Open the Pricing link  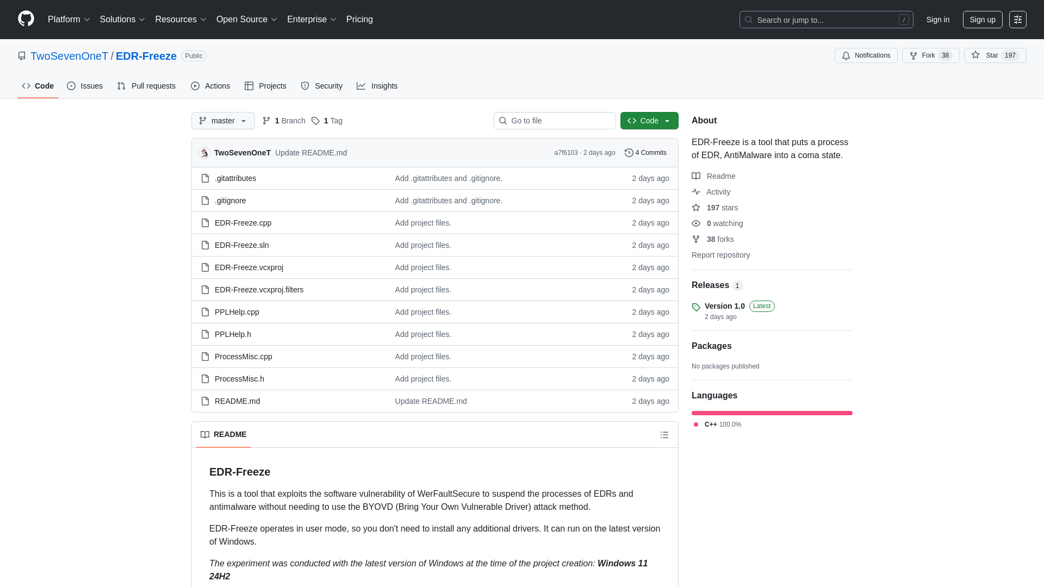click(x=359, y=20)
